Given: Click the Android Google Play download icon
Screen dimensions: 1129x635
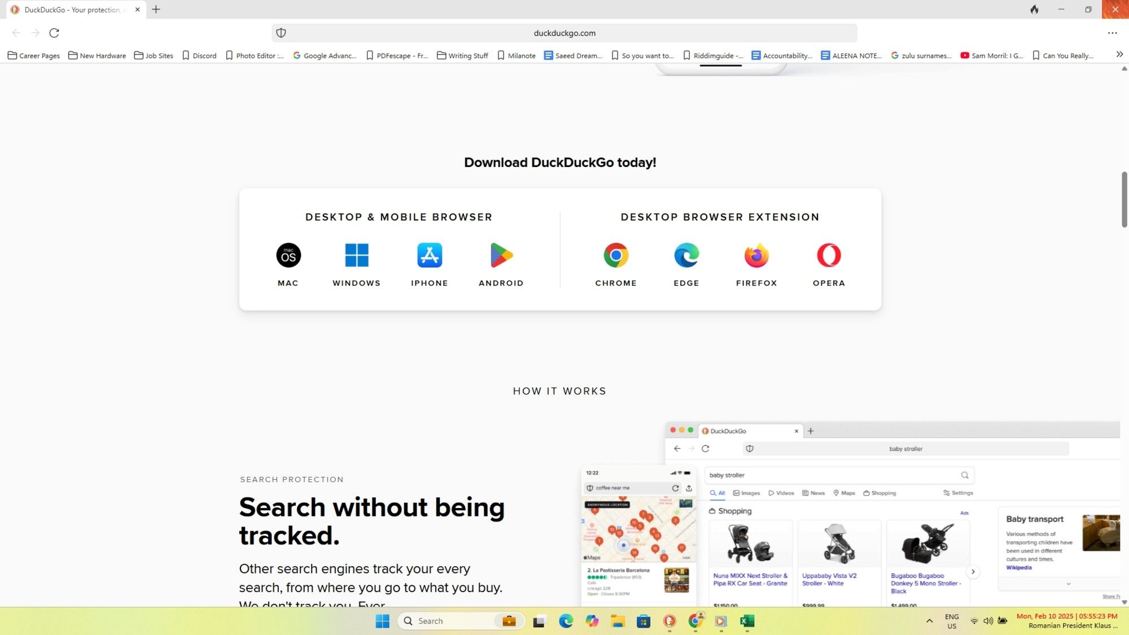Looking at the screenshot, I should 500,255.
